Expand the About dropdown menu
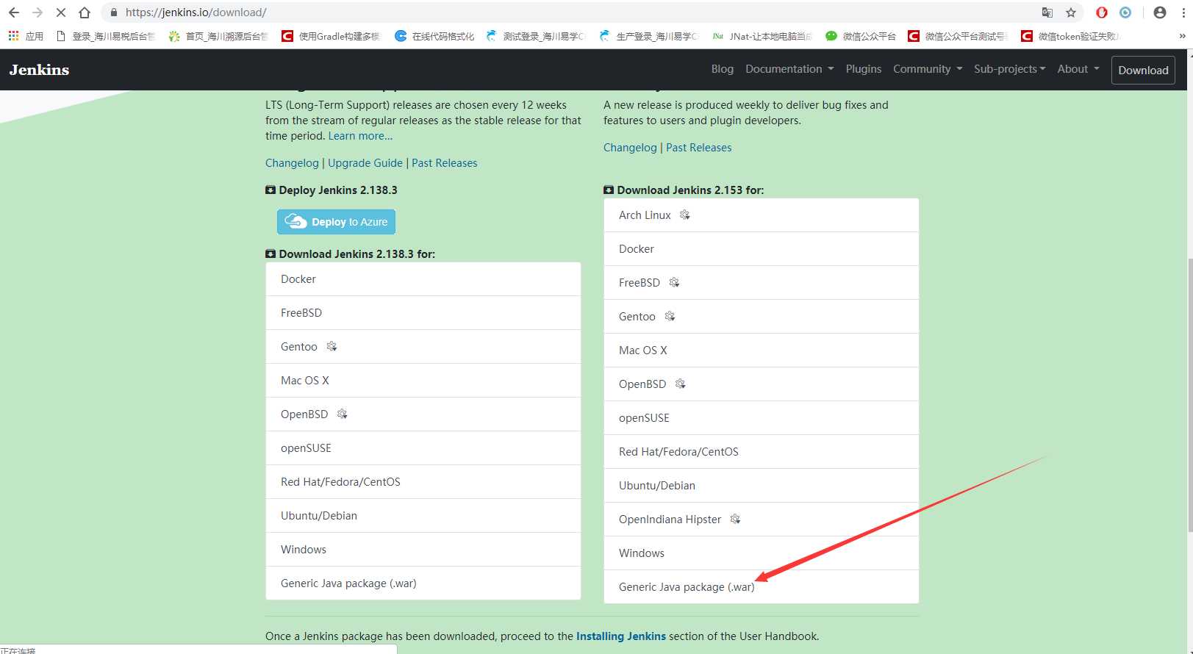The width and height of the screenshot is (1193, 654). (x=1078, y=69)
